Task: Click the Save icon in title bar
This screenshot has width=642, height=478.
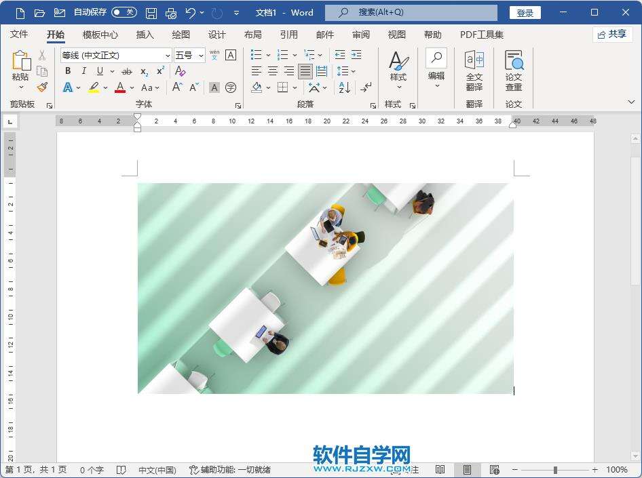Action: point(151,13)
